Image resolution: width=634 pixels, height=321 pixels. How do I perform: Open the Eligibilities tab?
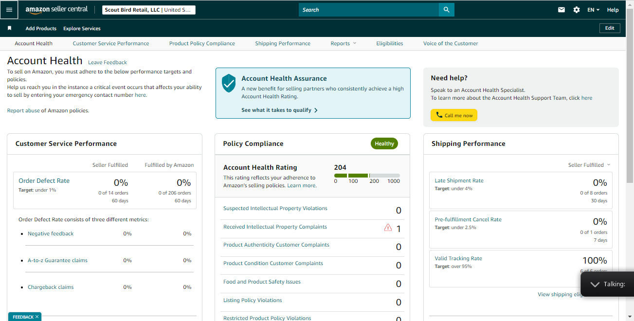pos(390,43)
